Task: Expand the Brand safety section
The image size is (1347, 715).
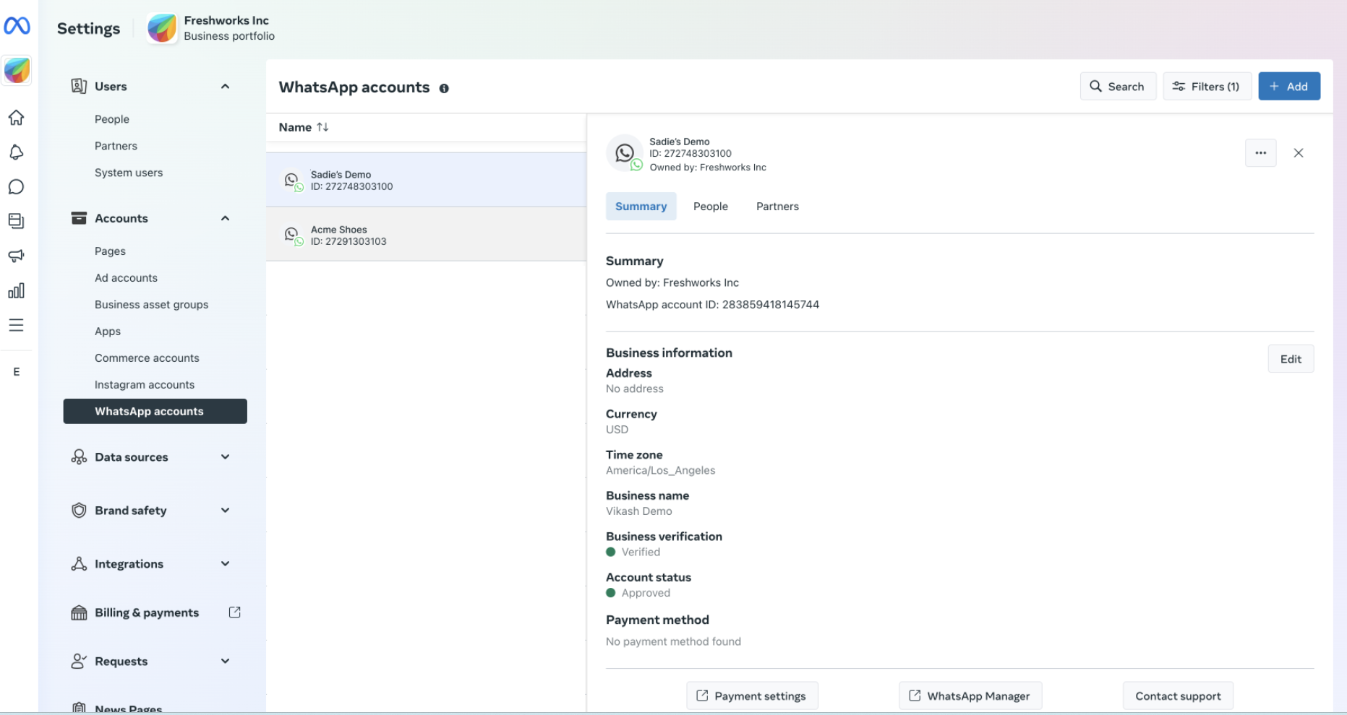Action: tap(226, 511)
